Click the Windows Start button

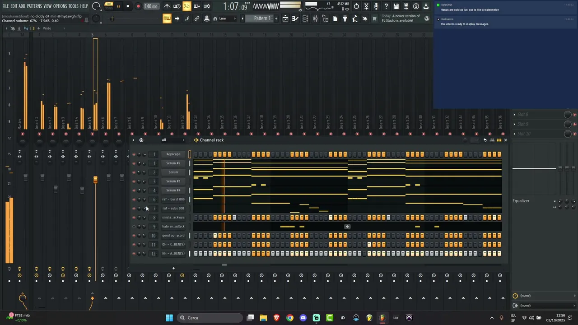[169, 318]
